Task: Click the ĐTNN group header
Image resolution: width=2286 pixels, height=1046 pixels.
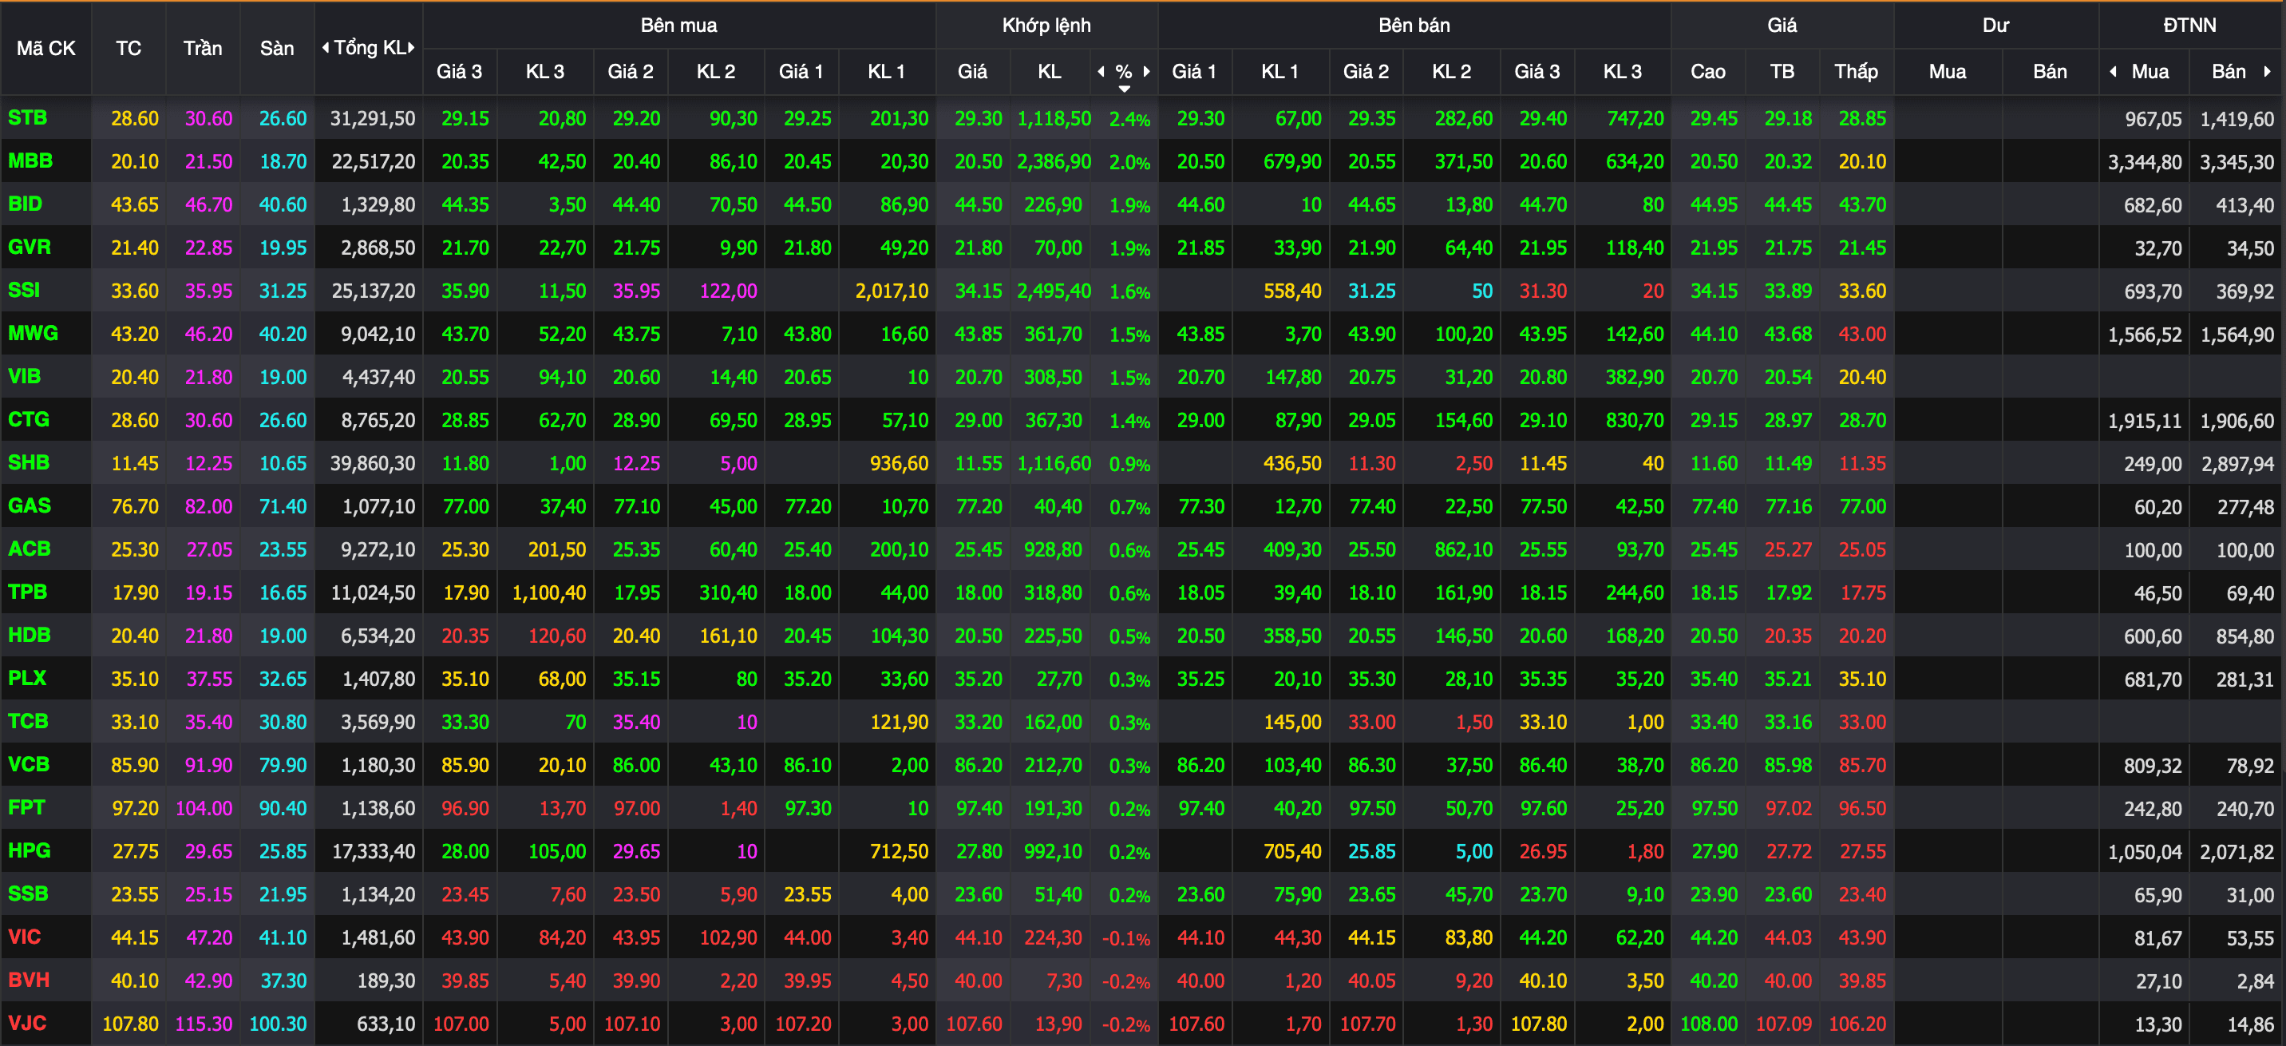Action: (2190, 25)
